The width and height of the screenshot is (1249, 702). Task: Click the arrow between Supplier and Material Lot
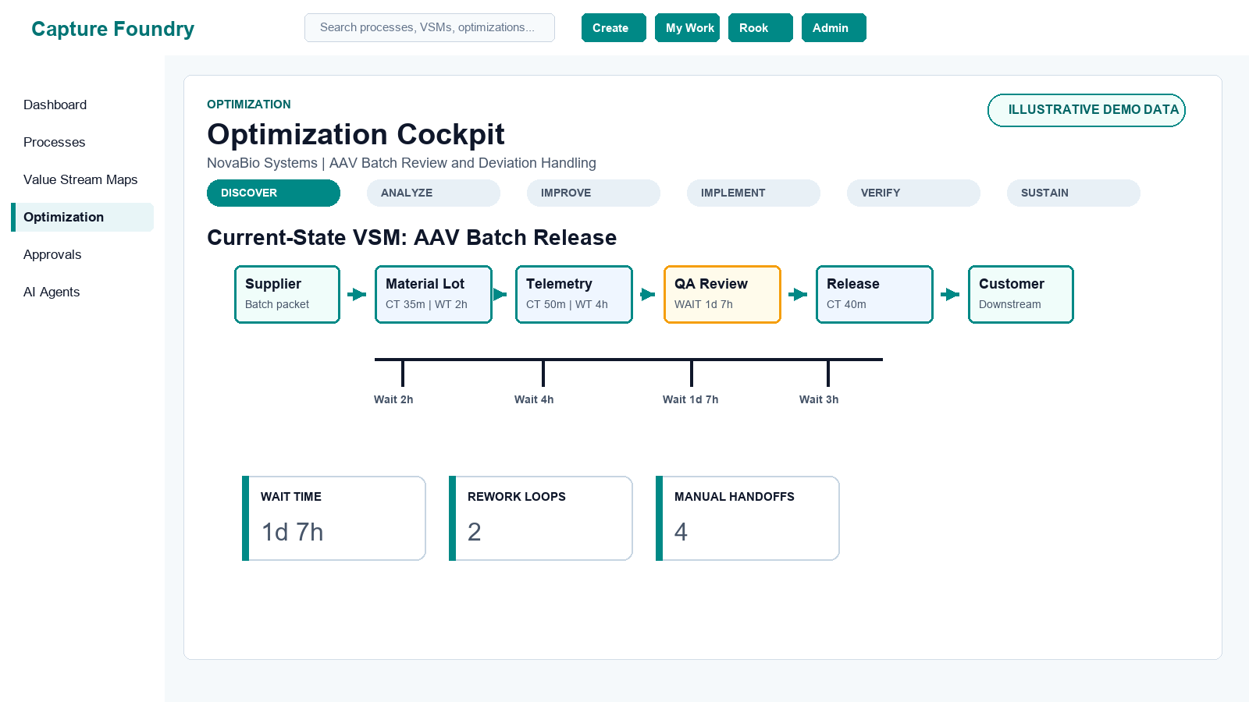point(357,294)
